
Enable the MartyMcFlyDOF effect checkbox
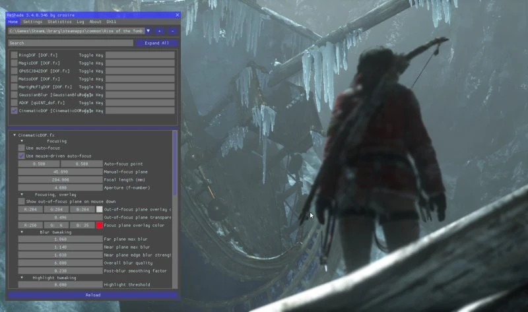(14, 87)
